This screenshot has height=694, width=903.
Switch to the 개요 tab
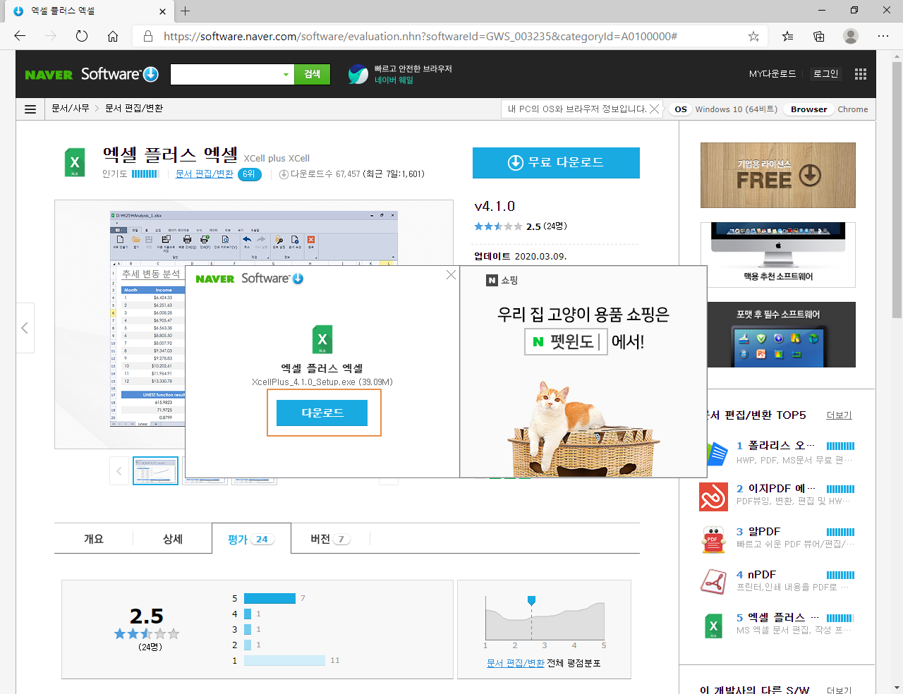pyautogui.click(x=94, y=539)
